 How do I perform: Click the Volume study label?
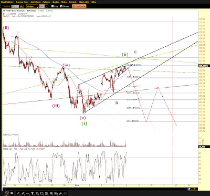[x=10, y=135]
